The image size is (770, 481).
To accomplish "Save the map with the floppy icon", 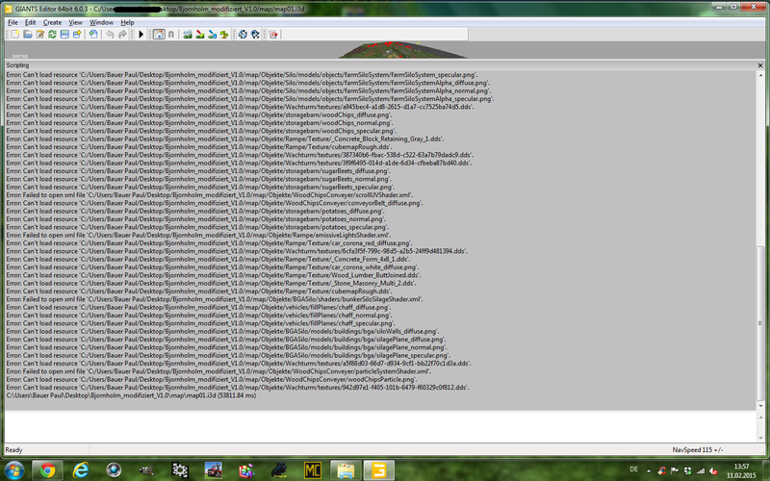I will [x=64, y=35].
